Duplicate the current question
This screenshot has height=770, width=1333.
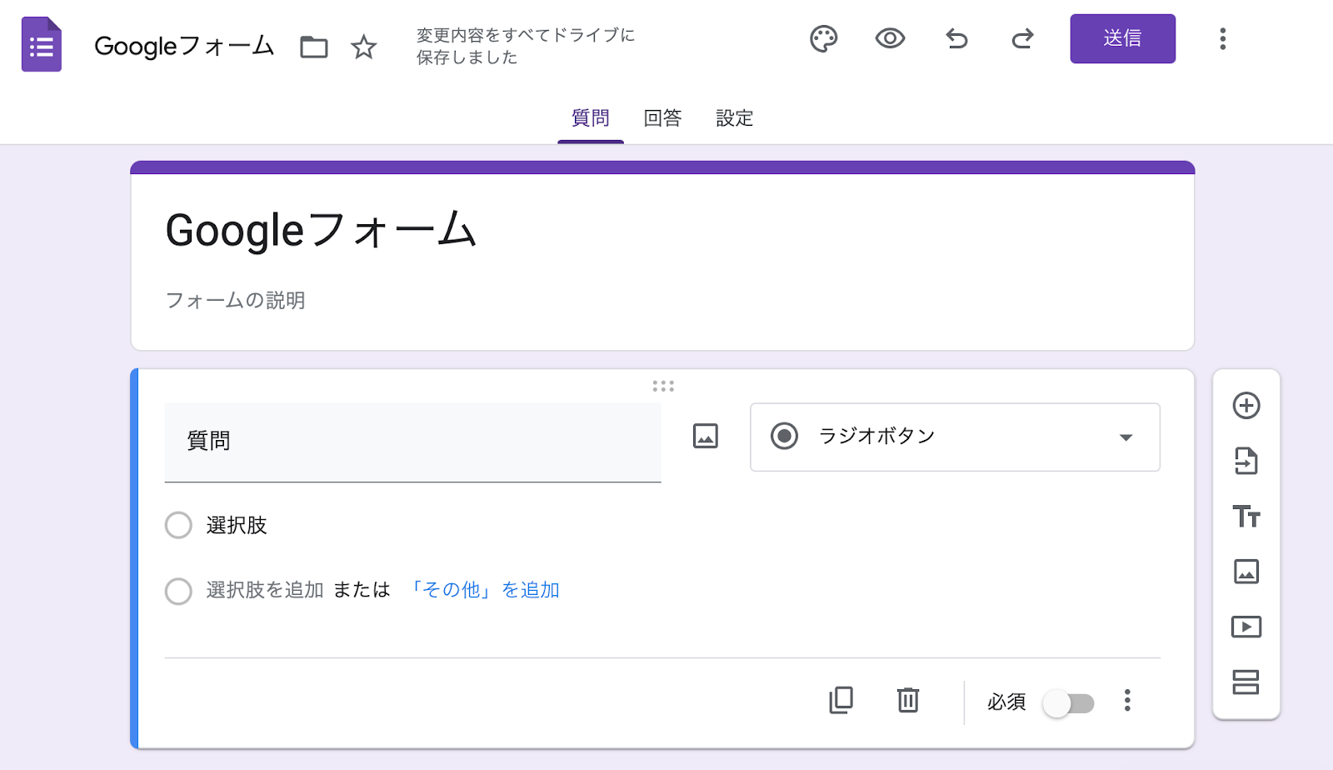point(841,700)
